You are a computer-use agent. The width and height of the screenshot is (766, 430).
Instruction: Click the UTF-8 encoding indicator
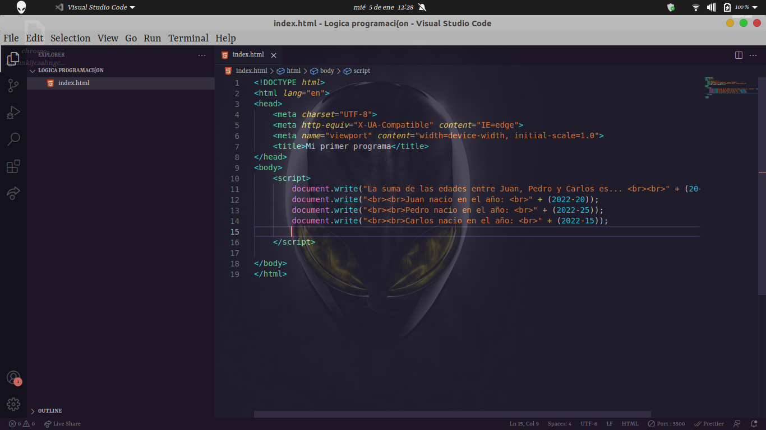coord(588,424)
